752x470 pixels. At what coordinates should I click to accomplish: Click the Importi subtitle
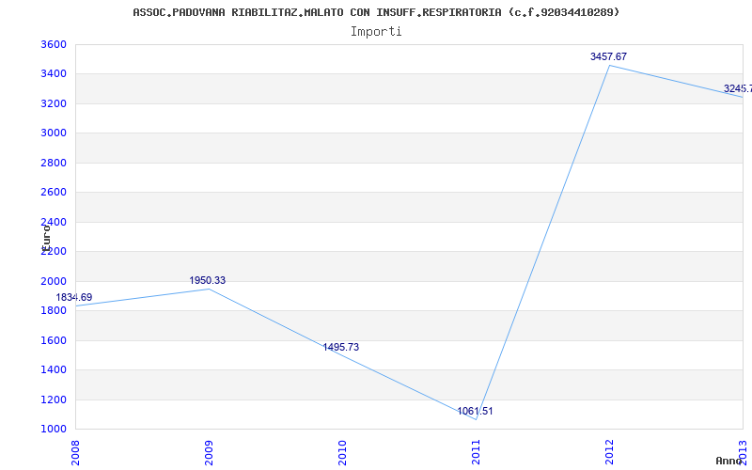click(x=376, y=32)
